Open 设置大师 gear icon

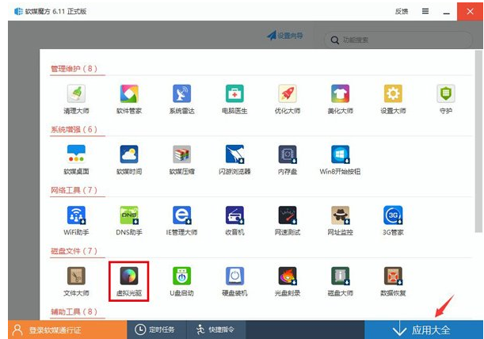pyautogui.click(x=393, y=100)
